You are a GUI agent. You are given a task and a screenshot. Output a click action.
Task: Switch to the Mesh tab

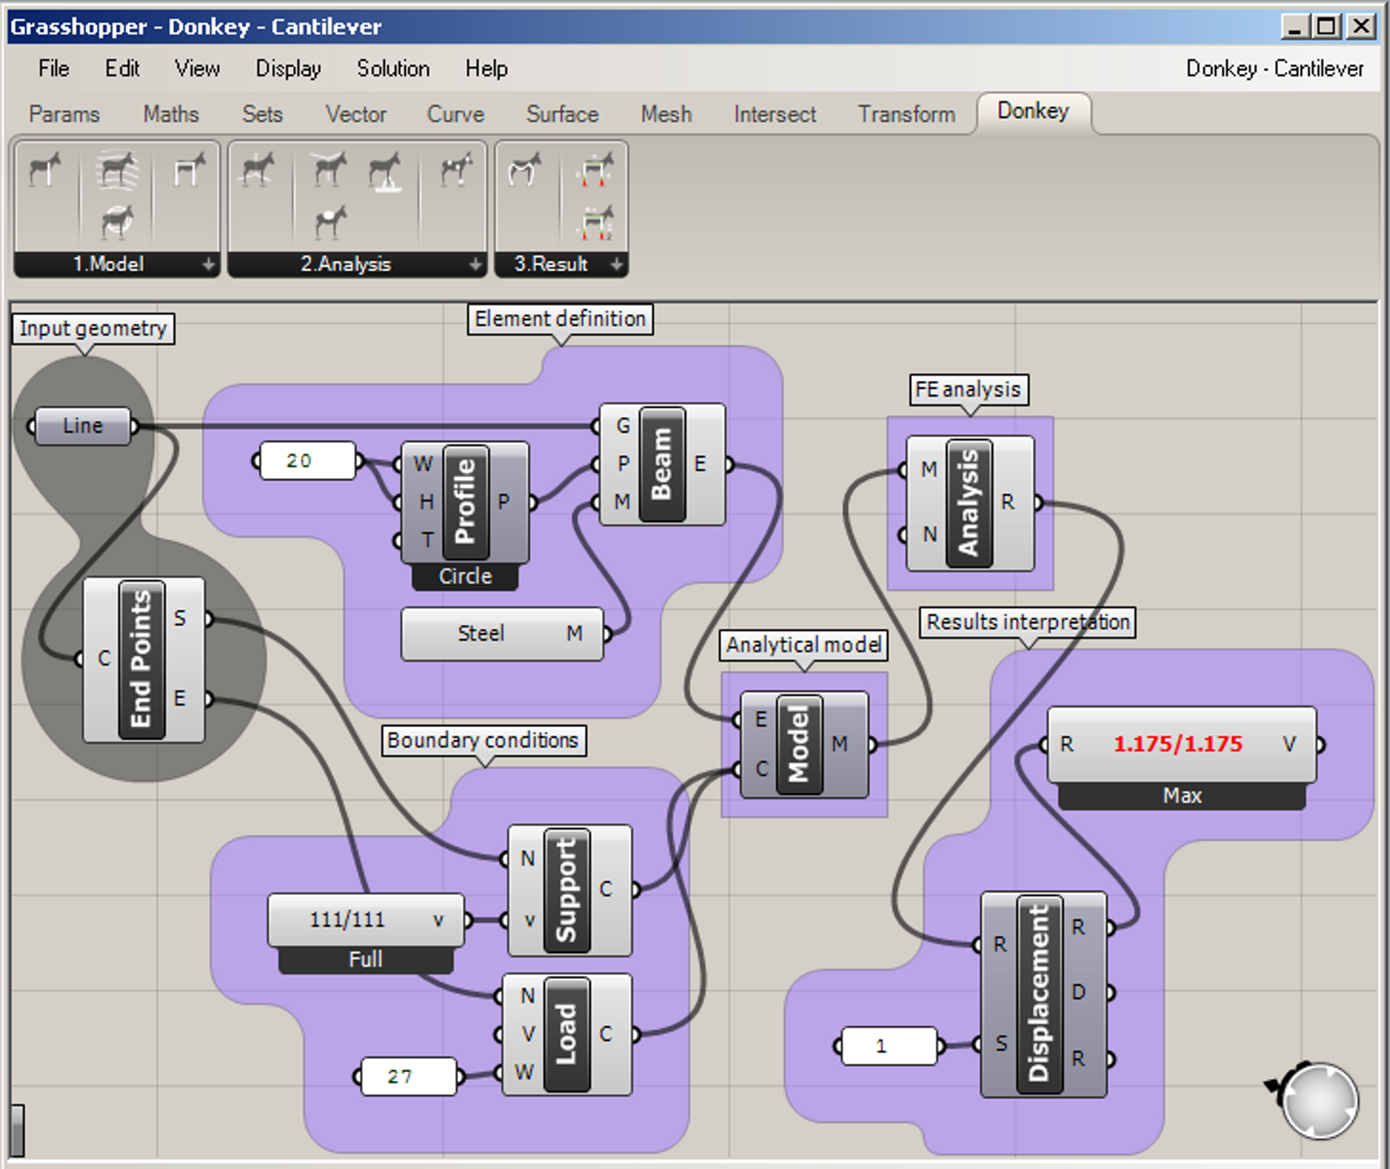pos(666,114)
